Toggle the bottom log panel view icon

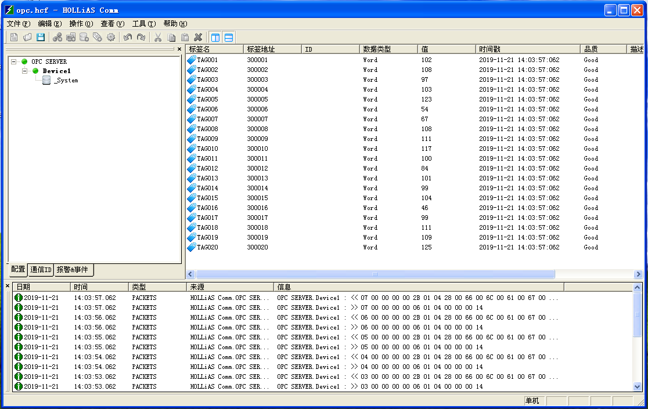pos(229,37)
